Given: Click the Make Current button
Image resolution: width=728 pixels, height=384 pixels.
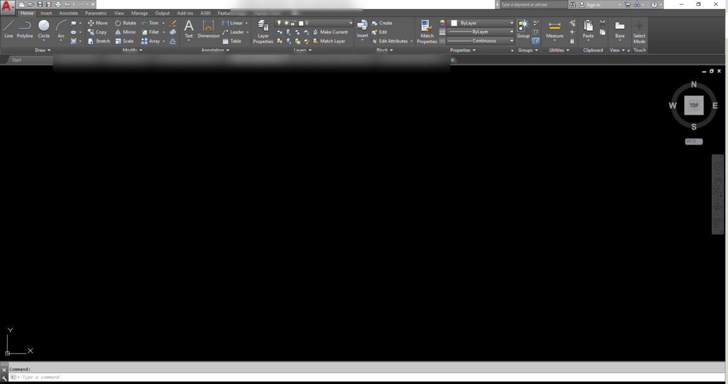Looking at the screenshot, I should (x=330, y=32).
